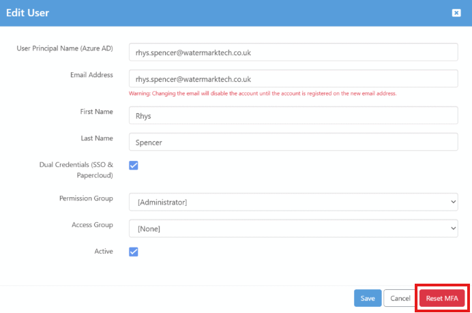Click the User Principal Name (Azure AD) label

[x=65, y=48]
